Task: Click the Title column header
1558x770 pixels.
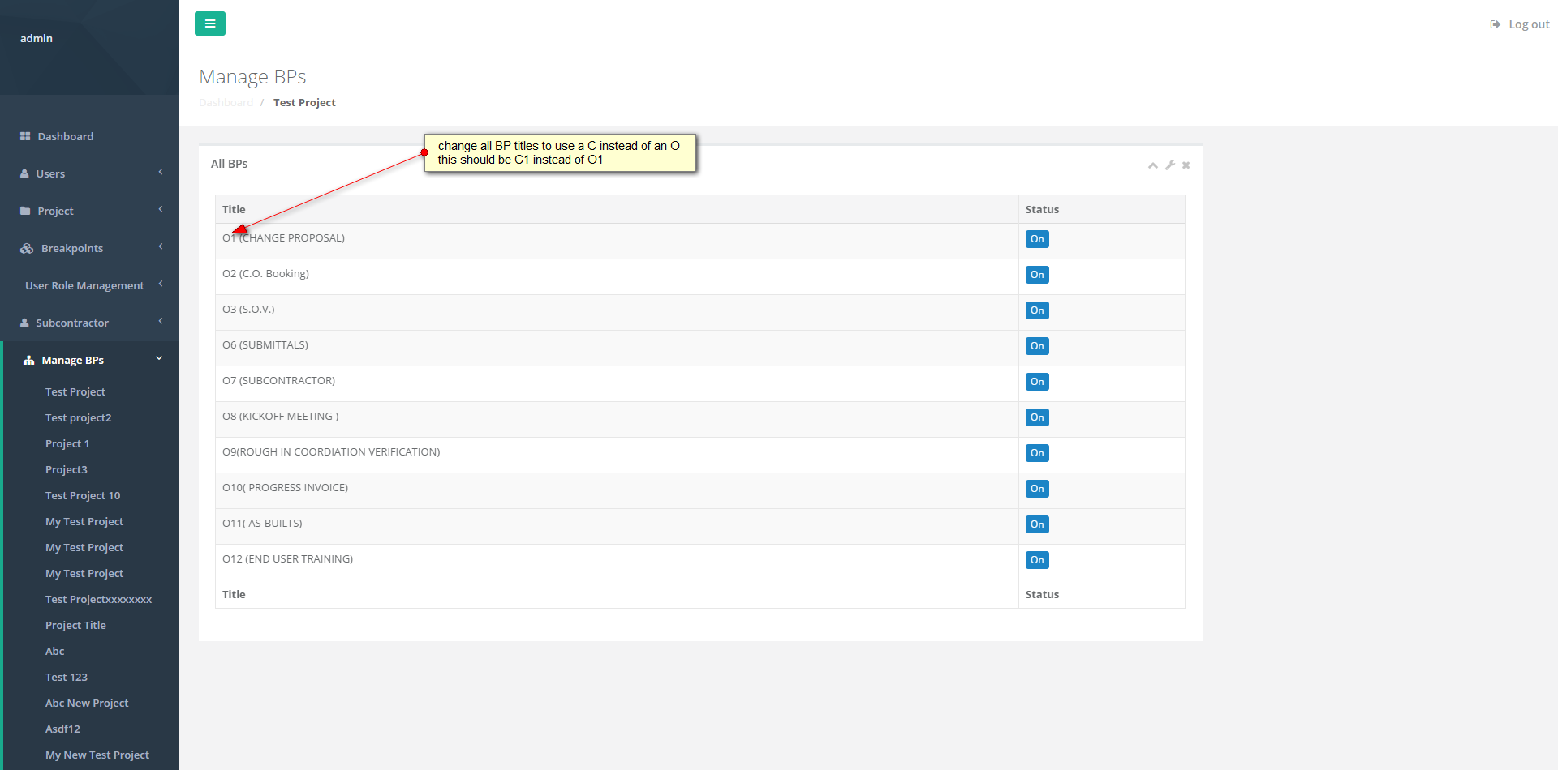Action: (x=234, y=209)
